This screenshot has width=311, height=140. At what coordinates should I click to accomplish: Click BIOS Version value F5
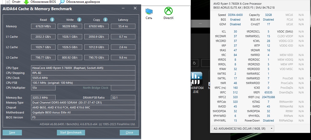(x=83, y=117)
